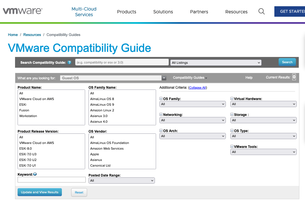The width and height of the screenshot is (305, 206).
Task: Open the Posted Date Range dropdown
Action: 121,180
